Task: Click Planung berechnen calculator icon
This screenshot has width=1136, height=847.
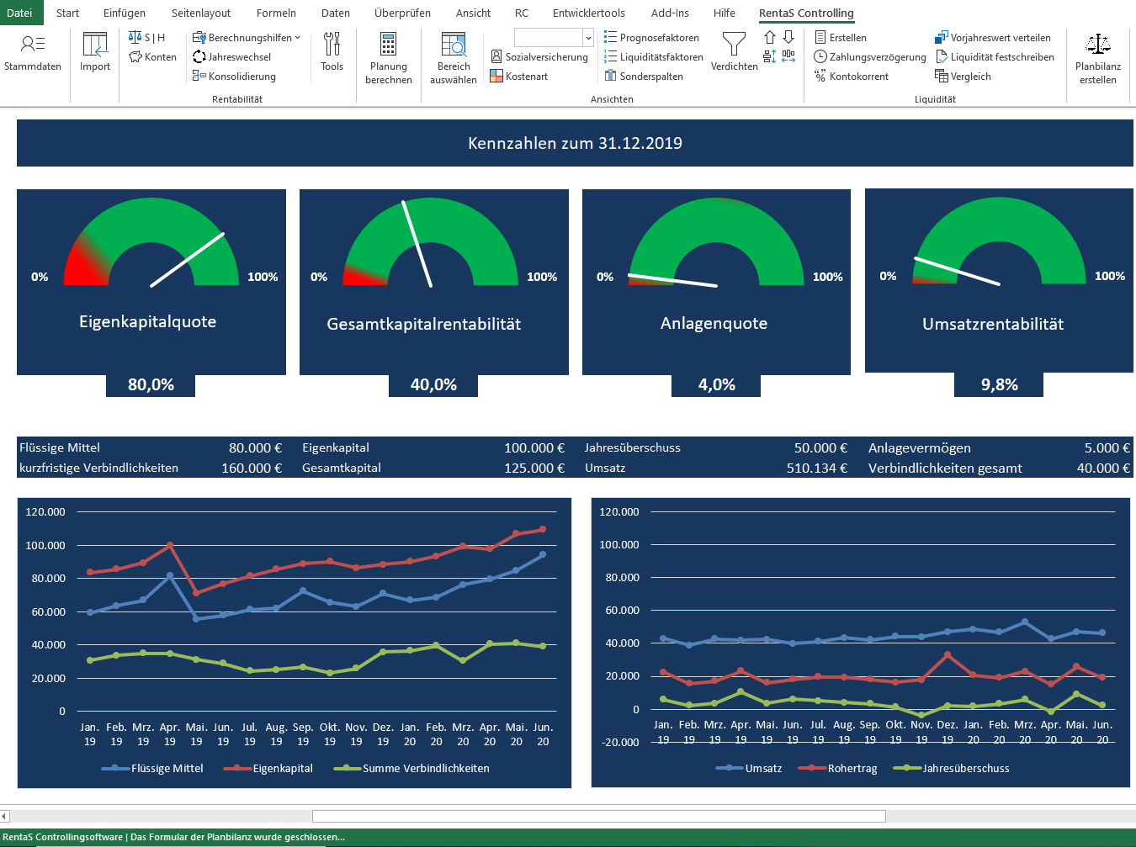Action: tap(388, 45)
